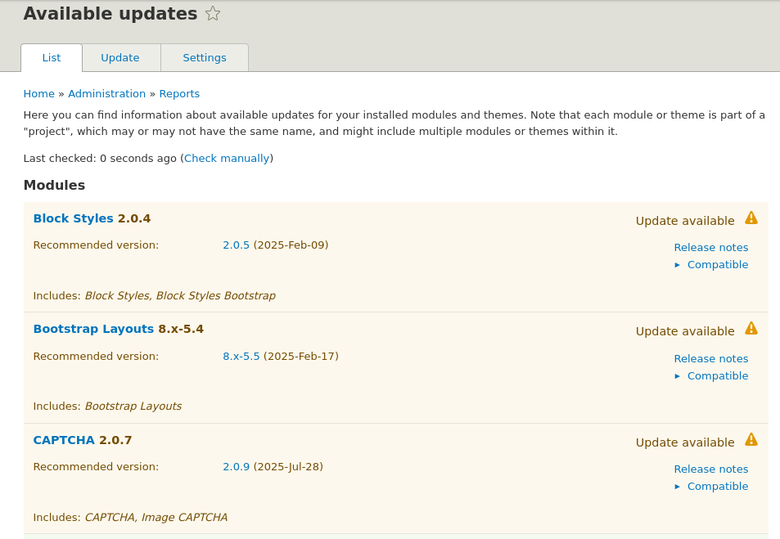Screen dimensions: 780x539
Task: Open the Administration breadcrumb link
Action: click(106, 94)
